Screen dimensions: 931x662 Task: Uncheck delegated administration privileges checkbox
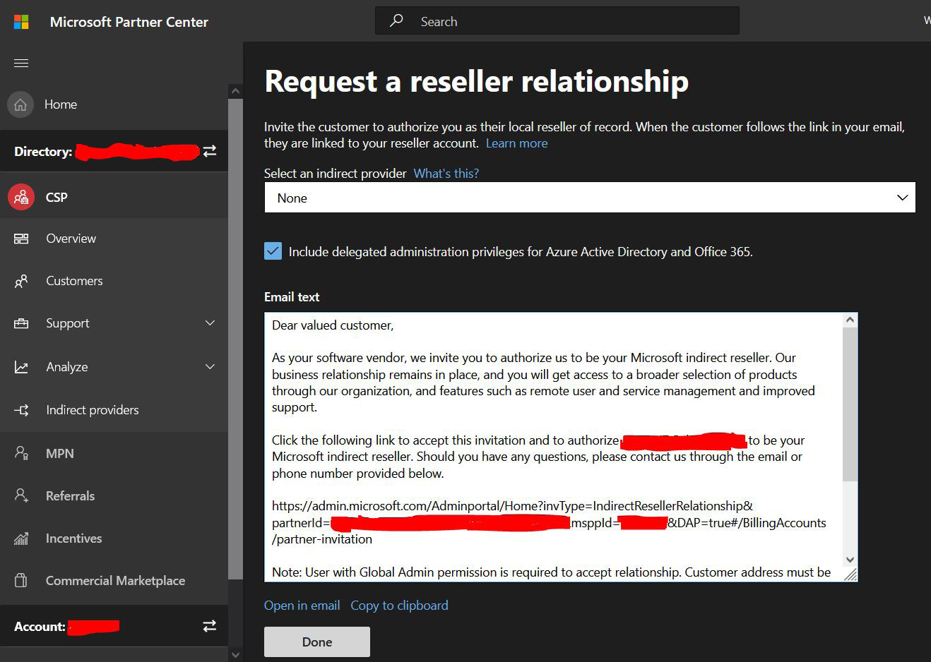point(273,251)
